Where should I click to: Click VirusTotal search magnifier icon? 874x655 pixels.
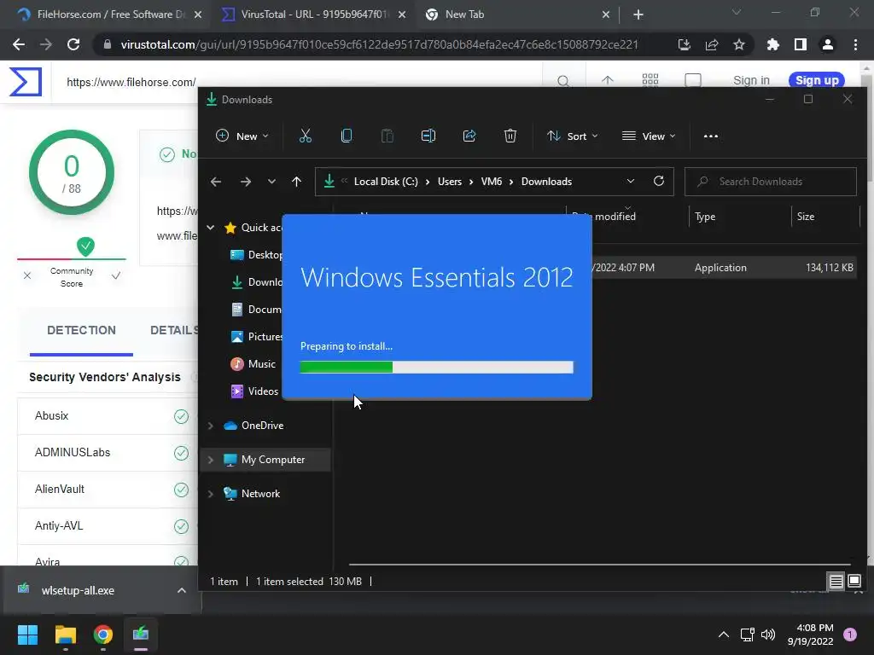(x=563, y=81)
